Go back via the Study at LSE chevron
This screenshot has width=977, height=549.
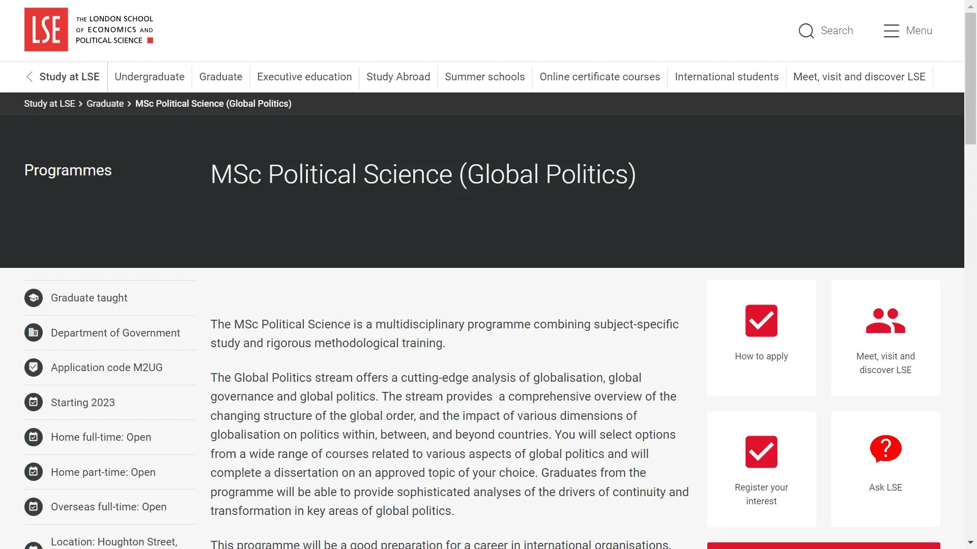click(x=30, y=77)
